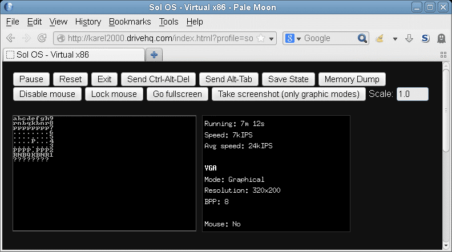Click the 'Mouse: No' text
Screen dimensions: 452x252
tap(222, 224)
